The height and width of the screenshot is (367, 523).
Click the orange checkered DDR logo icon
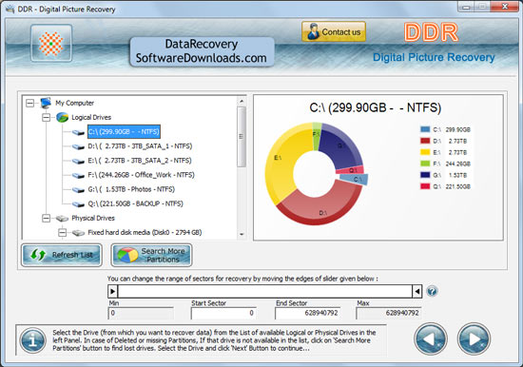point(51,44)
